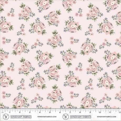Click the 1 inch mark on ruler

pos(9,112)
